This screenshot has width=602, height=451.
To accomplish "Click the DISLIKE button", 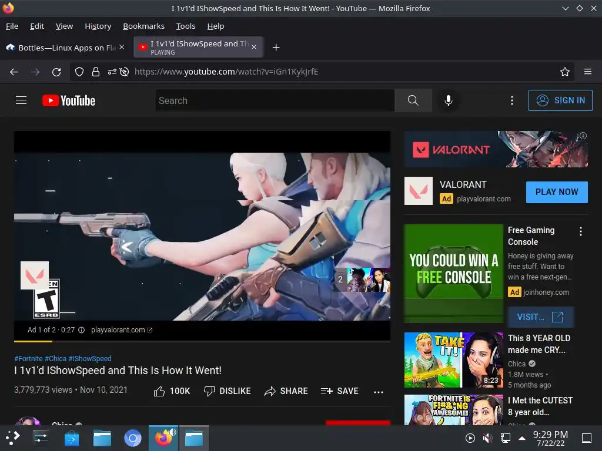I will 228,391.
